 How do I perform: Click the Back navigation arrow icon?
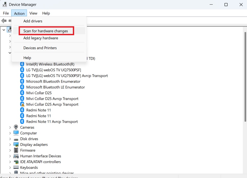point(4,21)
